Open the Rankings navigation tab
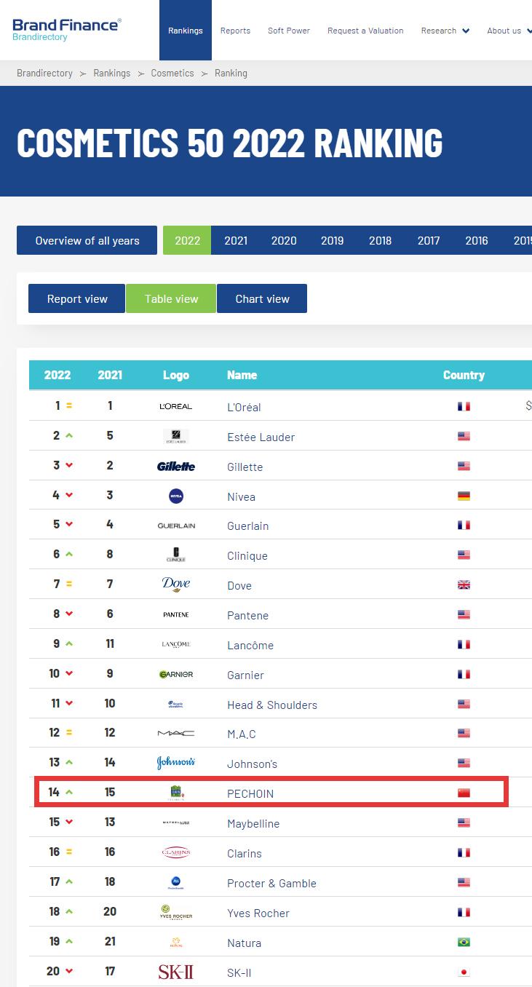532x987 pixels. [x=186, y=30]
